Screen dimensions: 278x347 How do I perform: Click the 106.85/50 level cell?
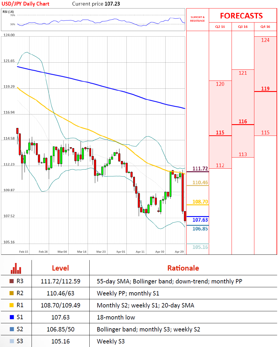point(60,329)
